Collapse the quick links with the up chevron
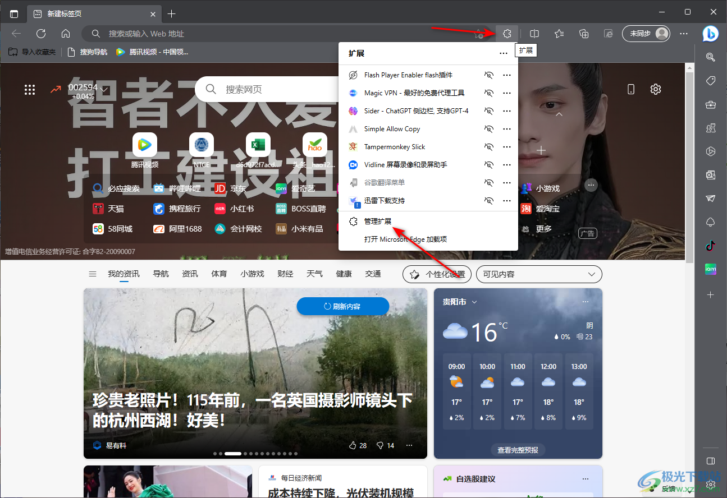This screenshot has height=498, width=727. point(559,114)
